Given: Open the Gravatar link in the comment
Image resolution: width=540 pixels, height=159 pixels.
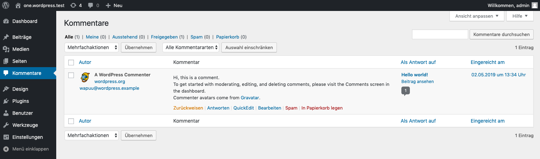Looking at the screenshot, I should 250,98.
